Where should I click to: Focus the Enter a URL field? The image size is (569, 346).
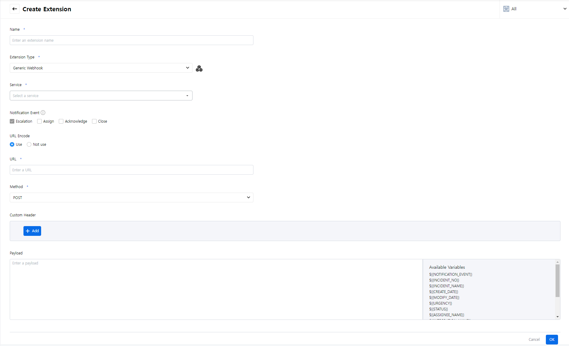131,170
